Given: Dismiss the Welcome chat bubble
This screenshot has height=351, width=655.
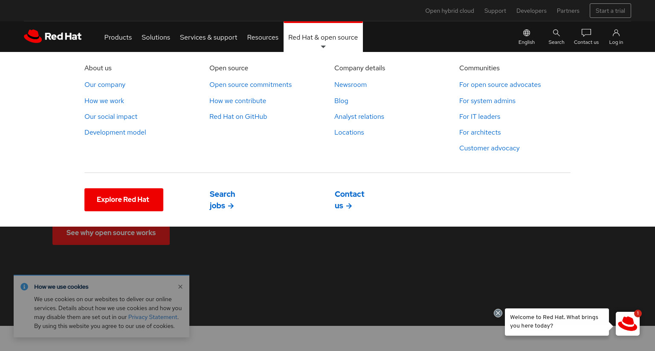Looking at the screenshot, I should pos(498,313).
